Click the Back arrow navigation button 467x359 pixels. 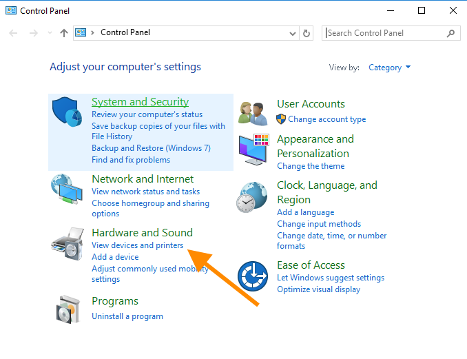13,33
